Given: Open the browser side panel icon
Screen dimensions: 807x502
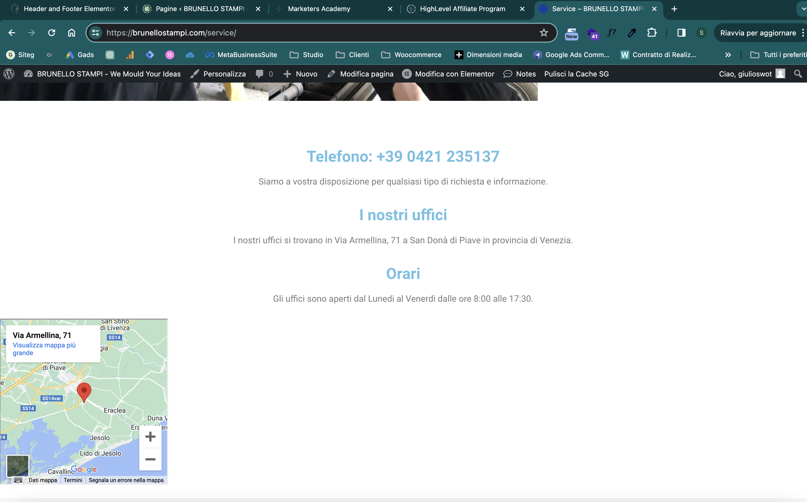Looking at the screenshot, I should click(x=681, y=32).
